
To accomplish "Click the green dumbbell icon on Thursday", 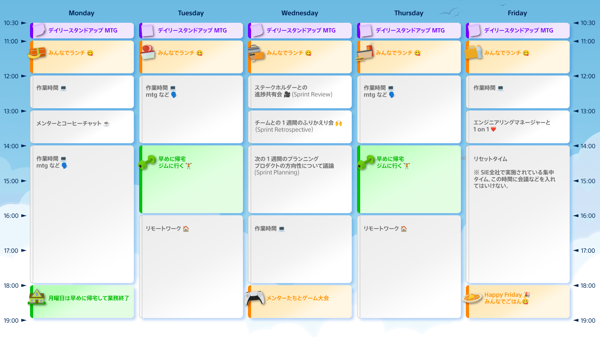I will point(366,162).
